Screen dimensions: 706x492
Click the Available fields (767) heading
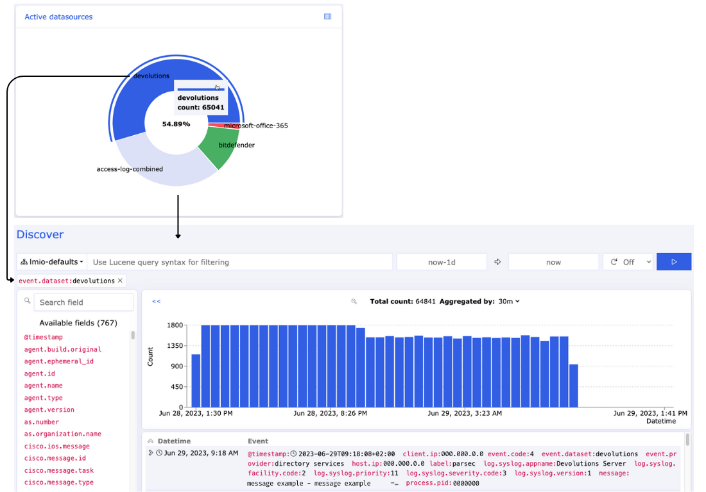pyautogui.click(x=78, y=323)
